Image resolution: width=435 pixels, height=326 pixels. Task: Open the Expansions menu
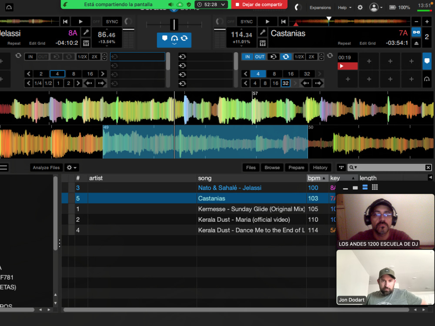[320, 7]
